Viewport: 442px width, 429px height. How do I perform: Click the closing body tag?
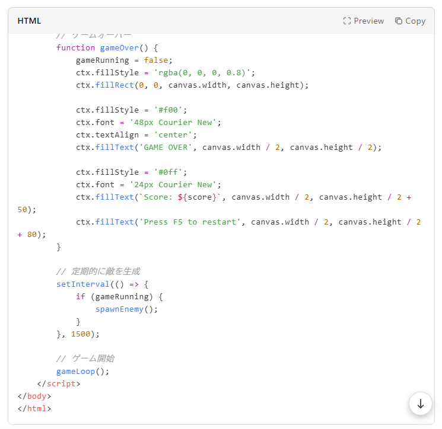pos(34,396)
